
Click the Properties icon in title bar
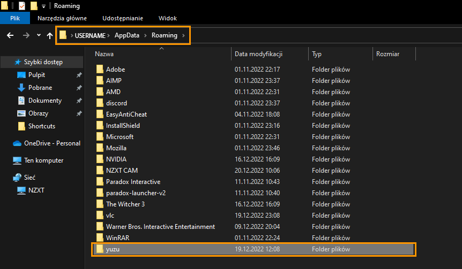pyautogui.click(x=22, y=5)
